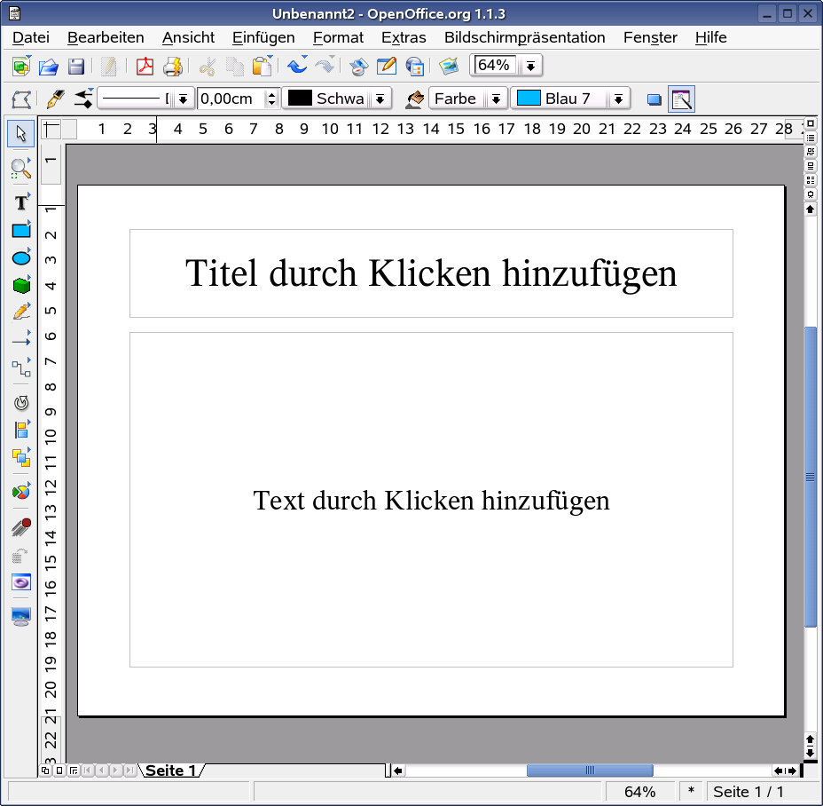The width and height of the screenshot is (823, 806).
Task: Open the Blau 7 fill color dropdown
Action: point(618,98)
